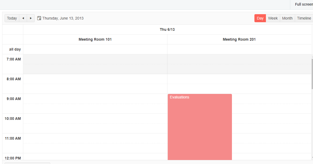Switch to the Week view
313x164 pixels.
point(273,18)
